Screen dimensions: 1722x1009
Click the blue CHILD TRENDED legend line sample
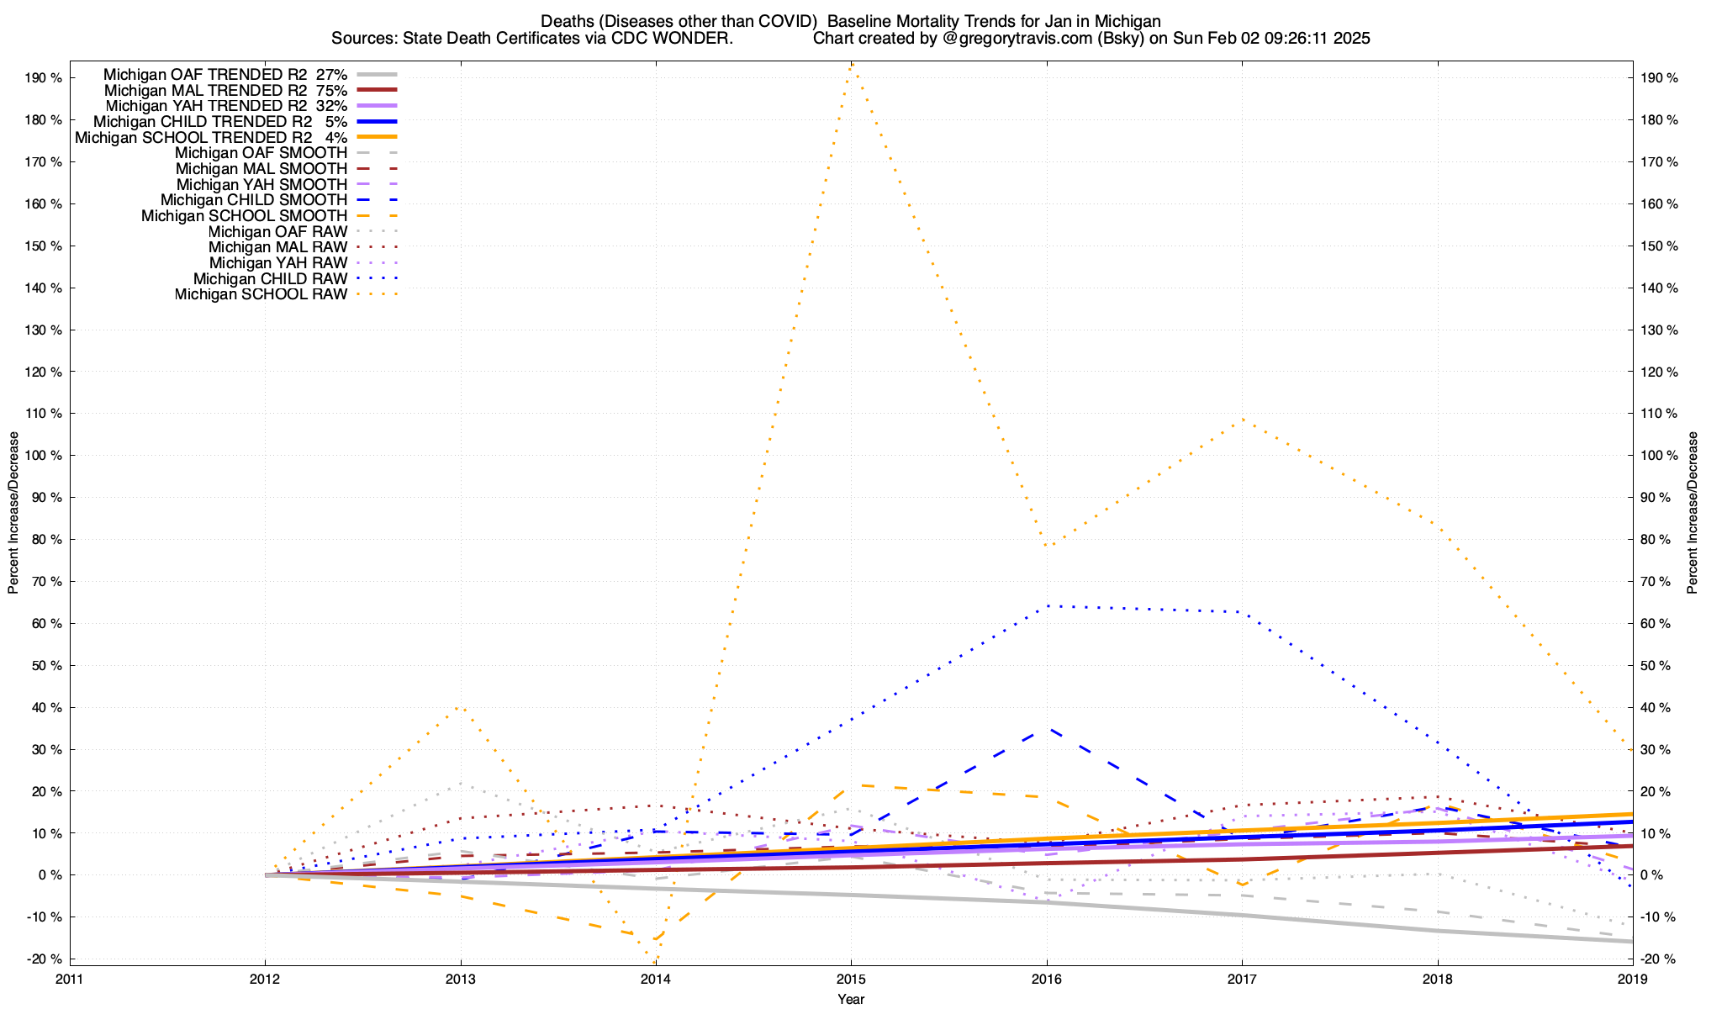tap(376, 122)
